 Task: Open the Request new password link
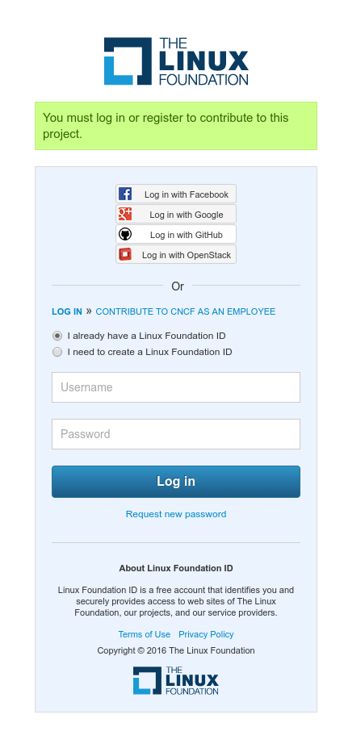pyautogui.click(x=176, y=514)
